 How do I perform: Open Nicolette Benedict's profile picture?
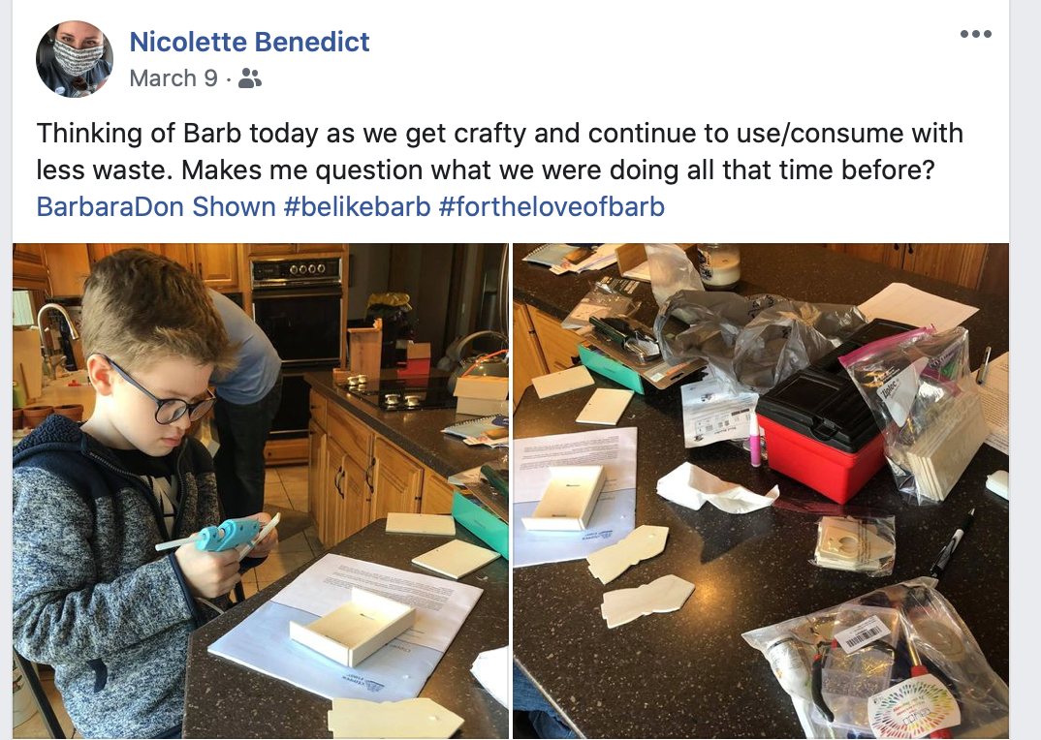coord(75,59)
